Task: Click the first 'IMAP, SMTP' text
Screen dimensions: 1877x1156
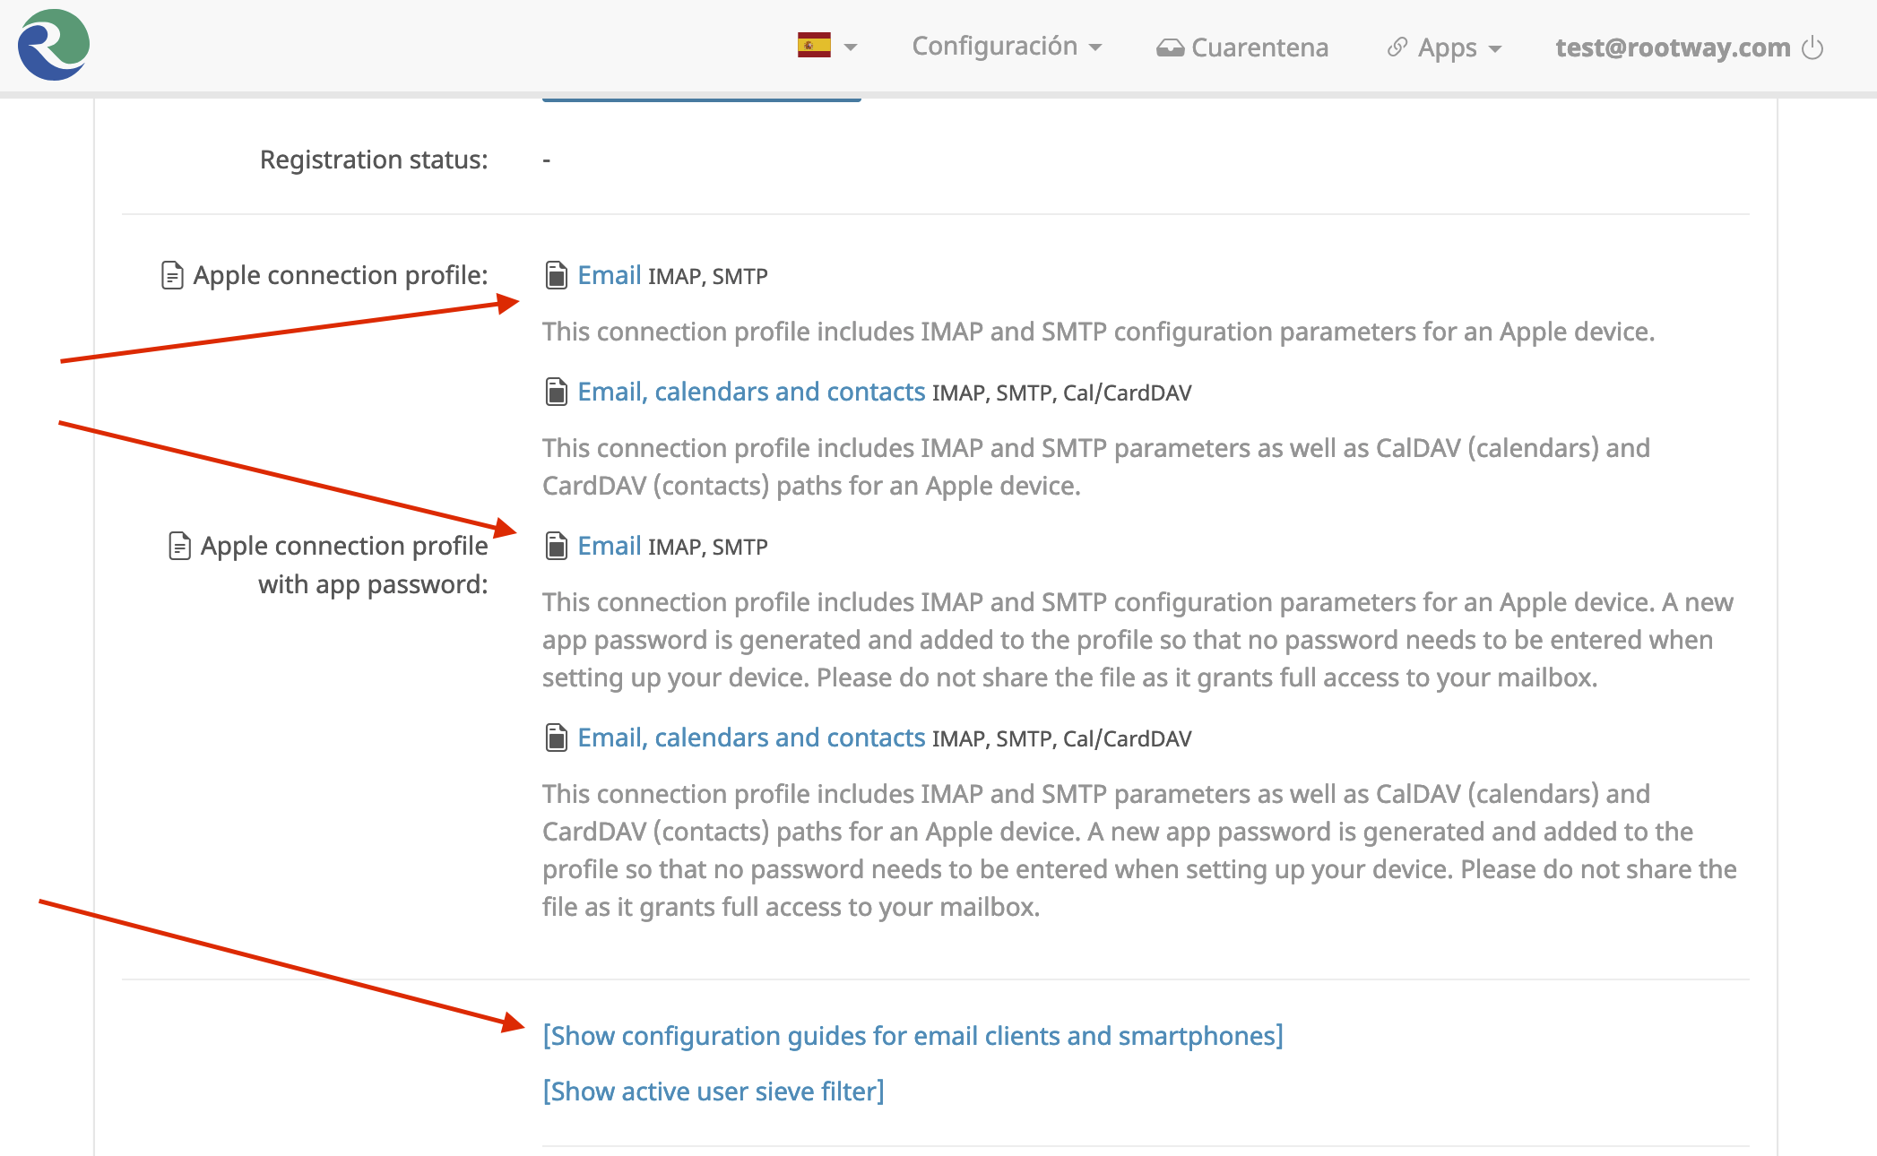Action: (x=708, y=276)
